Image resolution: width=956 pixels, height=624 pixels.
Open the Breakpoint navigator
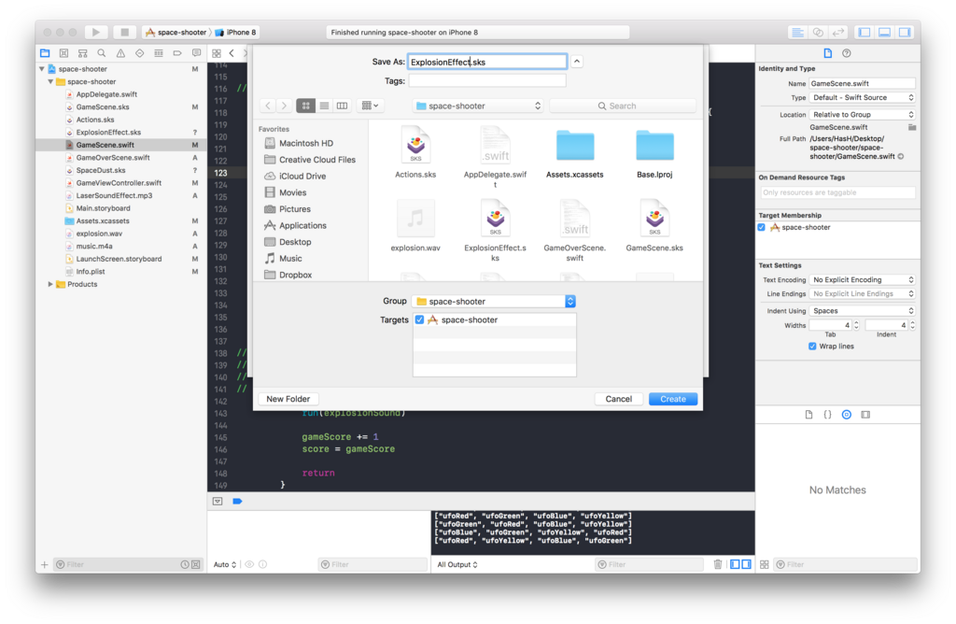click(177, 53)
